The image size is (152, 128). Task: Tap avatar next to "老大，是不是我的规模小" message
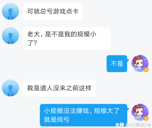[10, 35]
